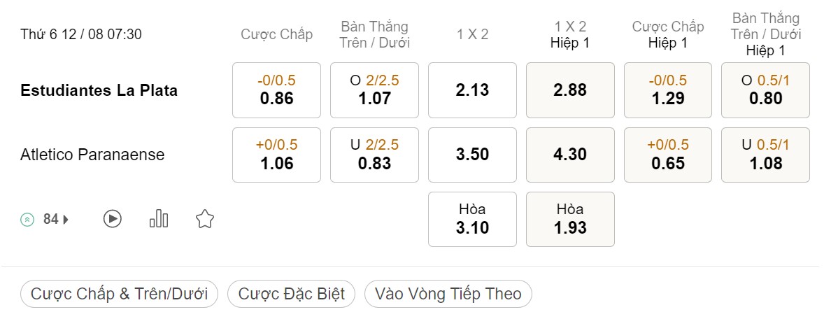Pick first-half handicap -0/0.5 at 1.29
The height and width of the screenshot is (326, 824).
pyautogui.click(x=668, y=90)
